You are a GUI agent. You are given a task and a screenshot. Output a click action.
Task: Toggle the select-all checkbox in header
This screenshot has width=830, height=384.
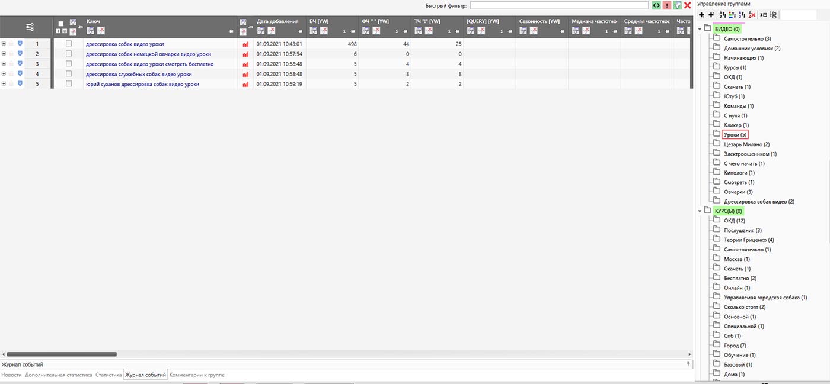coord(60,24)
